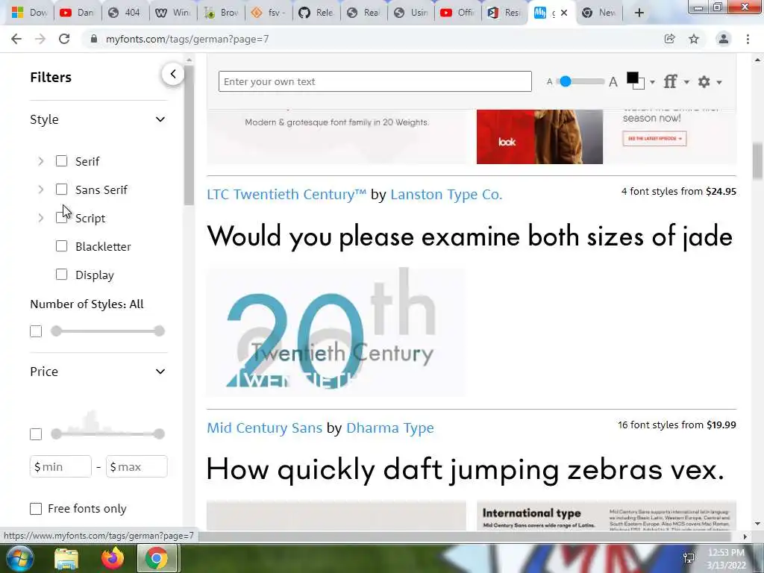Open the Chrome three-dot menu
The width and height of the screenshot is (764, 573).
pos(748,39)
